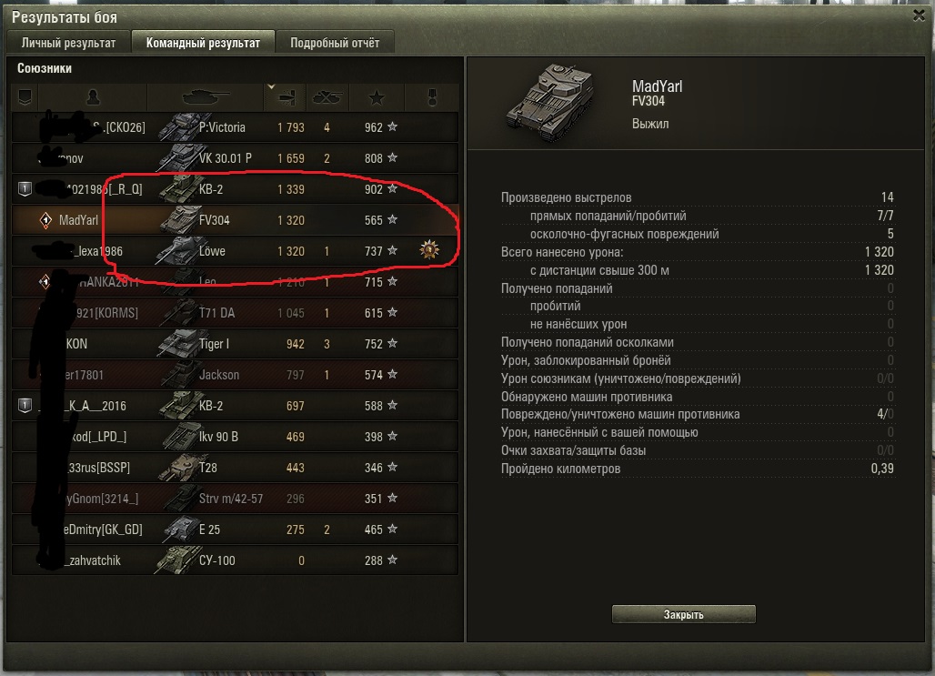Switch to Подробный отчёт tab
Image resolution: width=935 pixels, height=676 pixels.
click(x=335, y=43)
